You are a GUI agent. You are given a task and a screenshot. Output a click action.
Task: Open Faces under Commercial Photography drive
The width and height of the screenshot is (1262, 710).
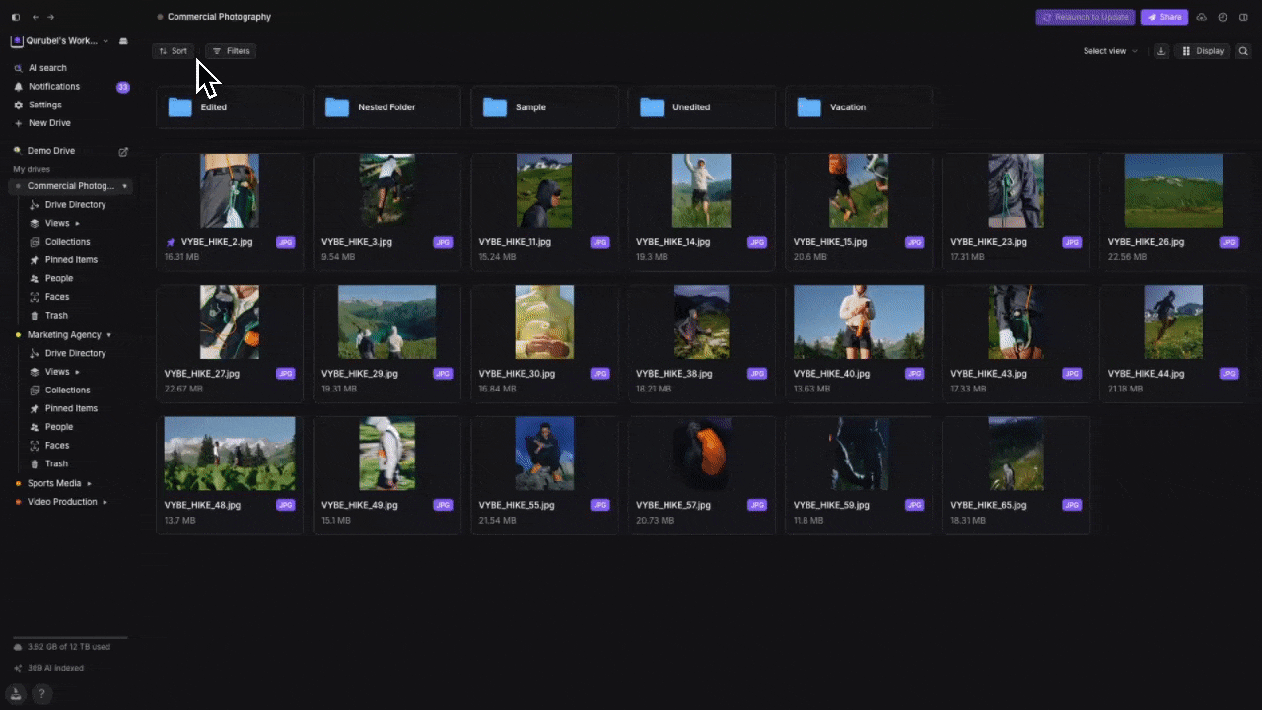56,297
